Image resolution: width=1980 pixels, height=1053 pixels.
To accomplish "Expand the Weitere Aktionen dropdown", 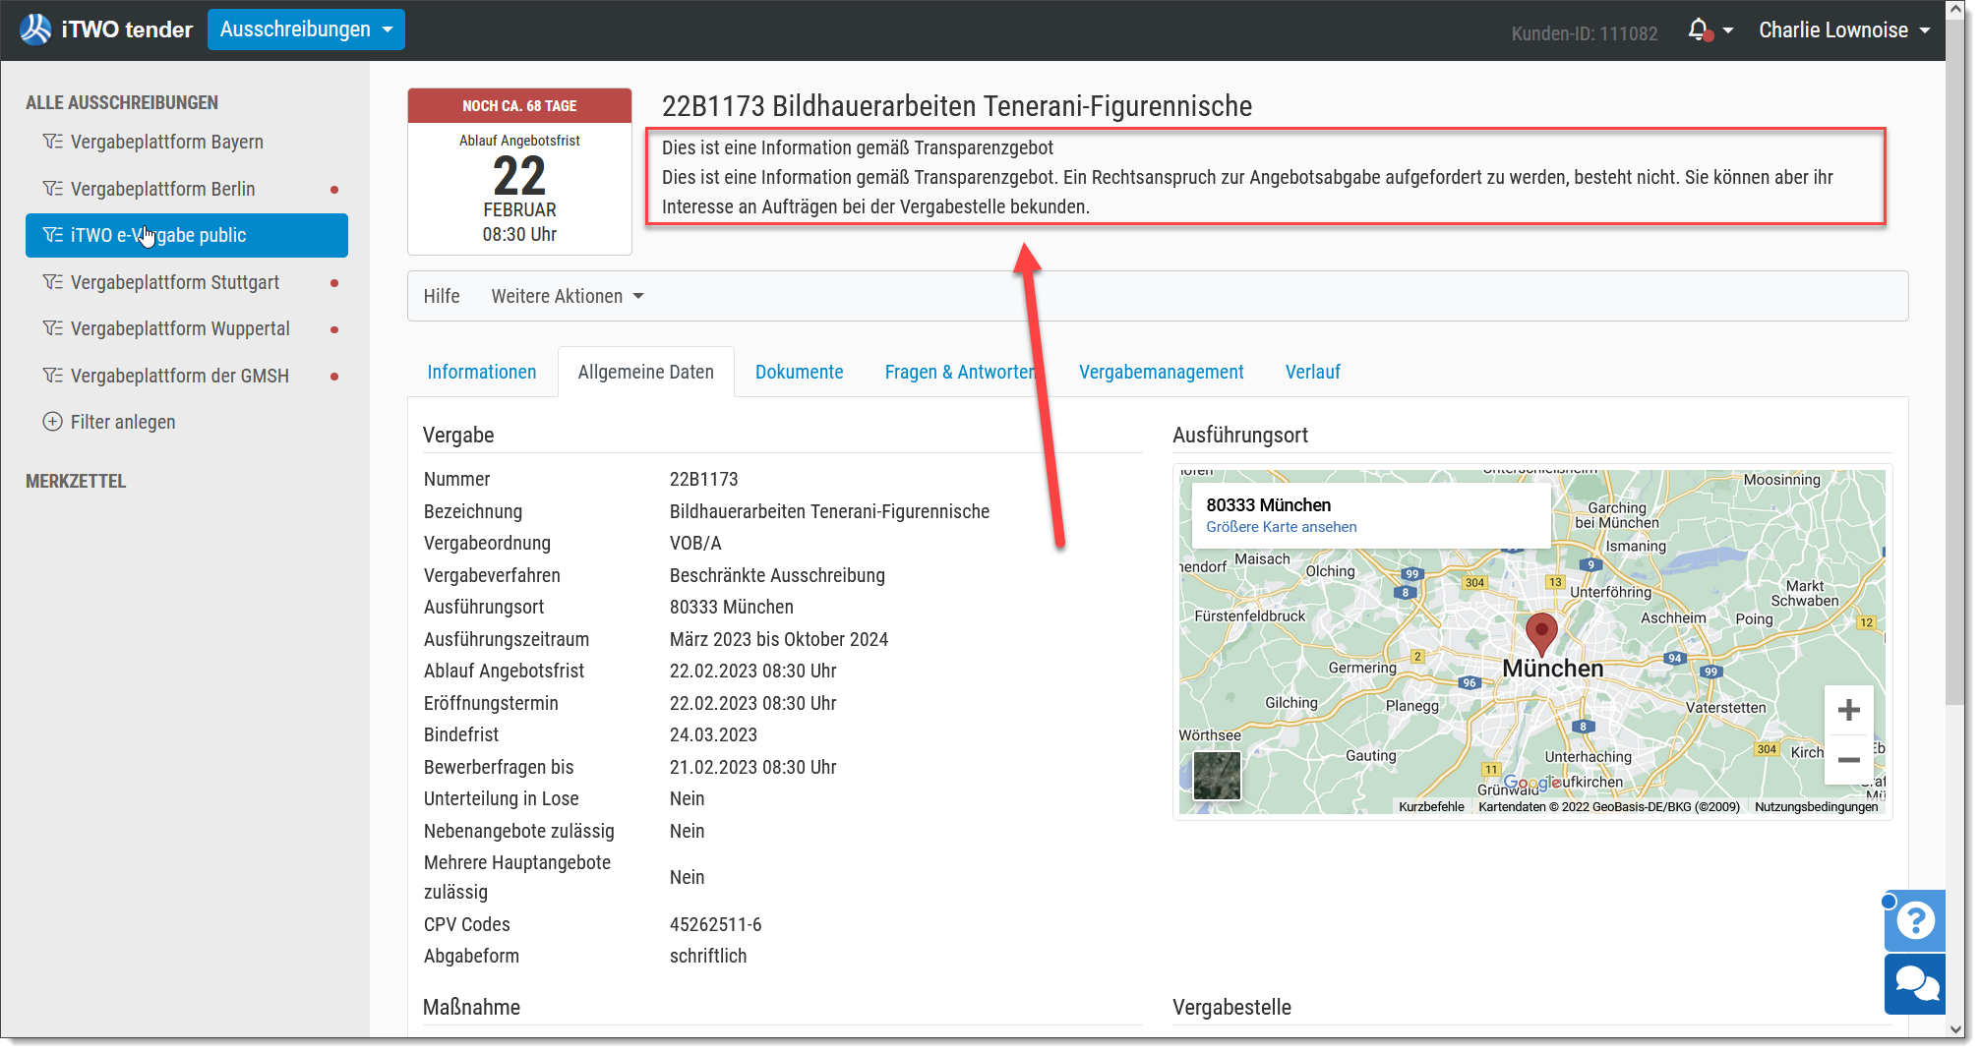I will tap(568, 296).
